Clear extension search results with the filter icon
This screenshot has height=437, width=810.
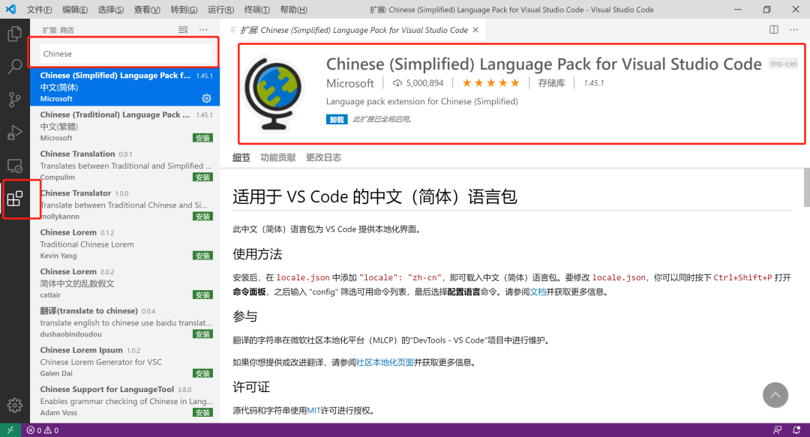(183, 30)
